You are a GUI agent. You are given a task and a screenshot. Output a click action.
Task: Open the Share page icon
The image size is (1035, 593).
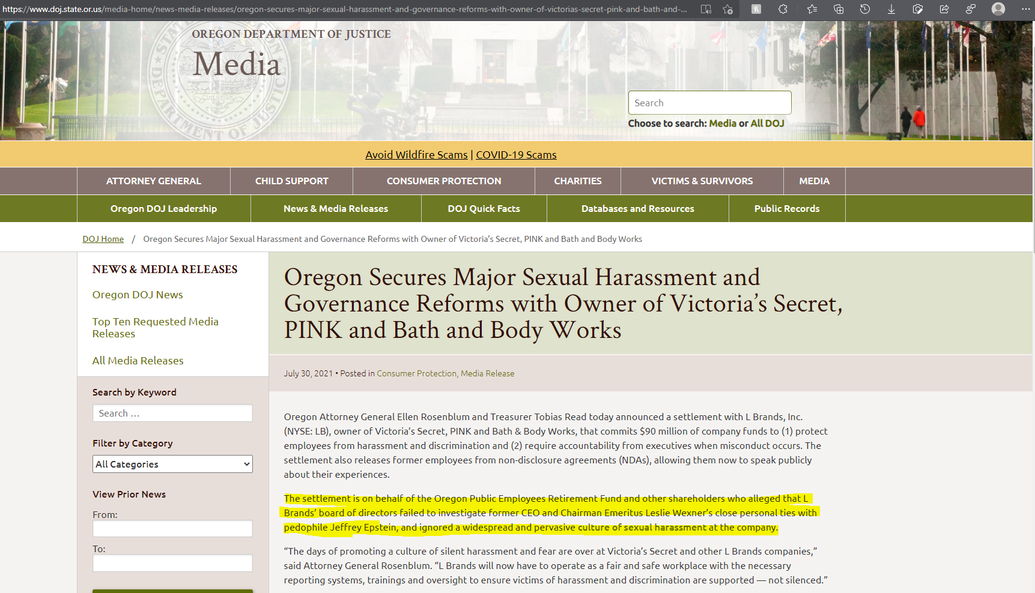pos(944,9)
